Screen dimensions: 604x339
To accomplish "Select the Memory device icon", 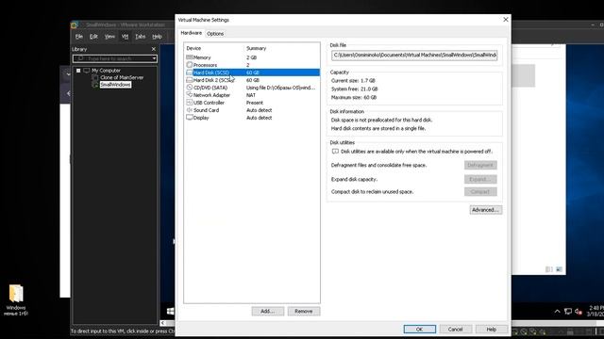I will (x=189, y=56).
